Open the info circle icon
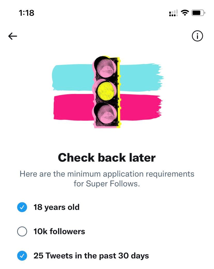The width and height of the screenshot is (214, 269). [x=197, y=36]
